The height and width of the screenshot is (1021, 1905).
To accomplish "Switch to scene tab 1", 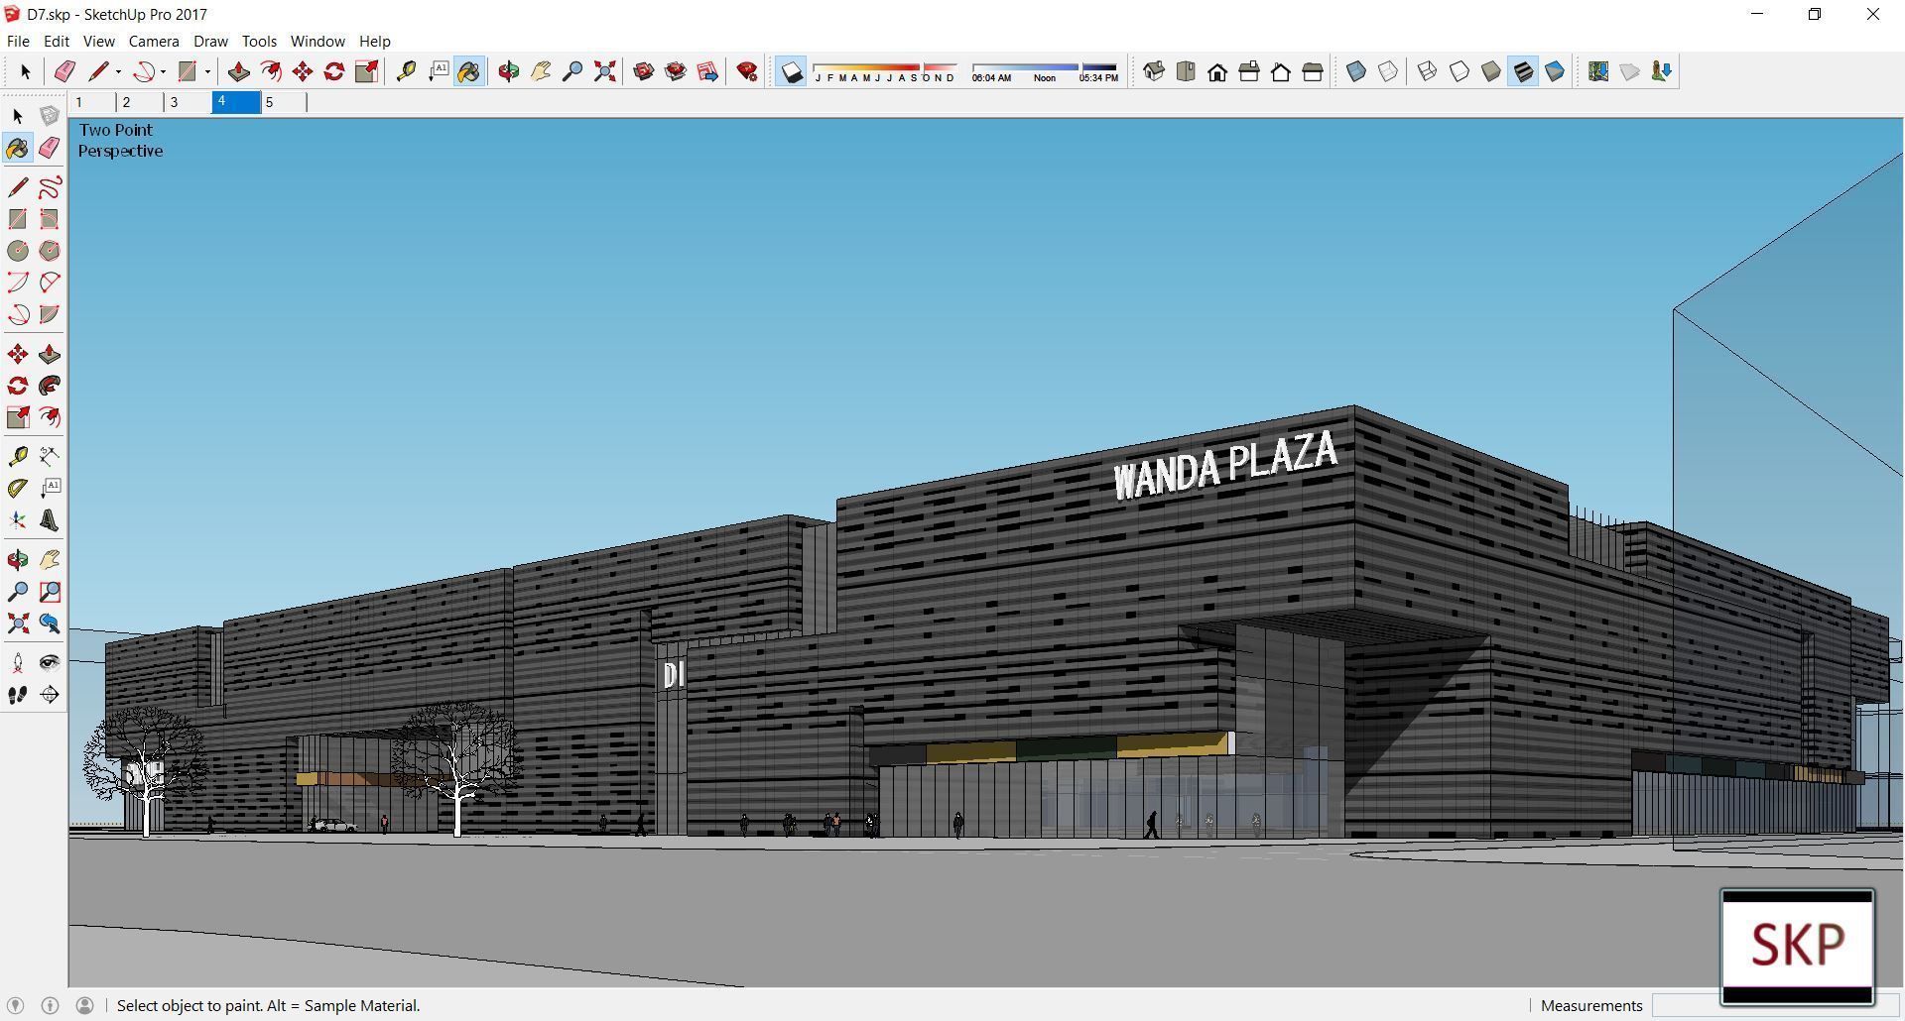I will tap(91, 102).
